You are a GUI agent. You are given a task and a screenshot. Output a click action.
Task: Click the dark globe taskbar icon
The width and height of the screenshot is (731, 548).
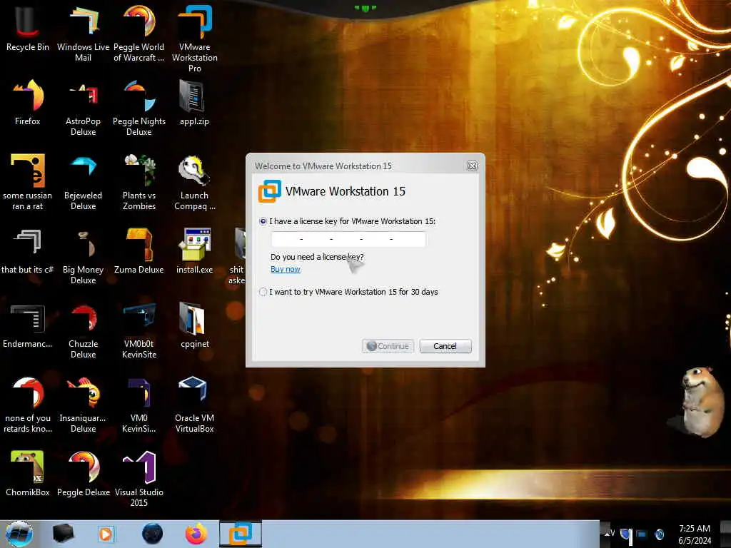click(152, 534)
